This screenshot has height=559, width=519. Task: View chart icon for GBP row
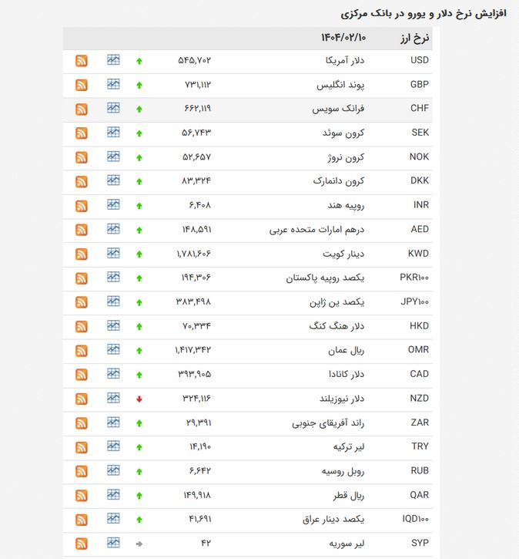pos(113,84)
